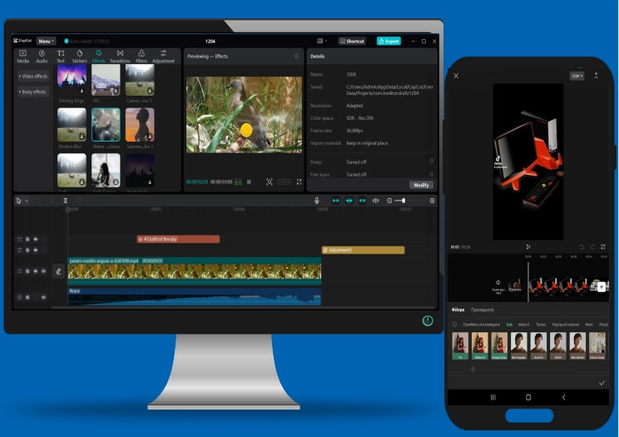Viewport: 619px width, 437px height.
Task: Click the info icon beside Proxy
Action: click(x=432, y=161)
